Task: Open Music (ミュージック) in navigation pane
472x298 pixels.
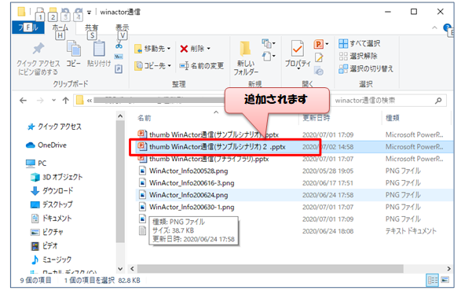Action: (52, 259)
